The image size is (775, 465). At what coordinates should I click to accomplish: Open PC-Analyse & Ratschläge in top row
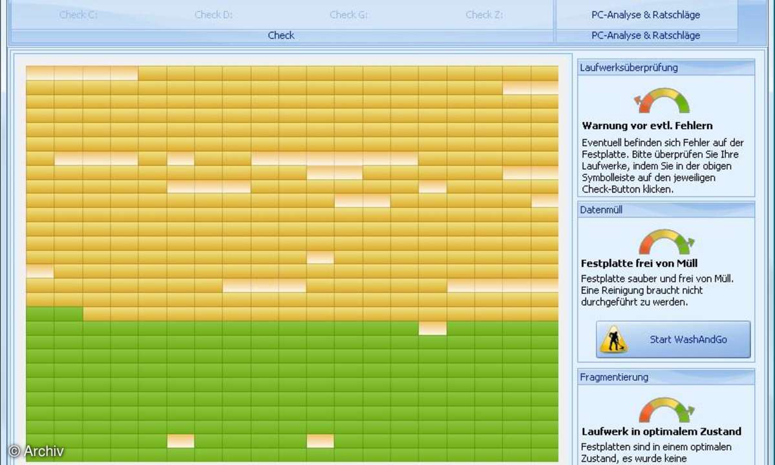[645, 14]
